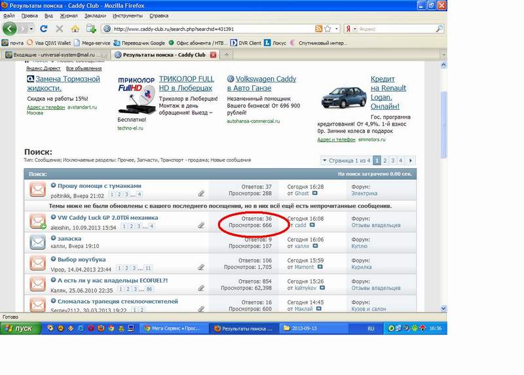Open the back history dropdown arrow
This screenshot has height=375, width=524.
[31, 29]
